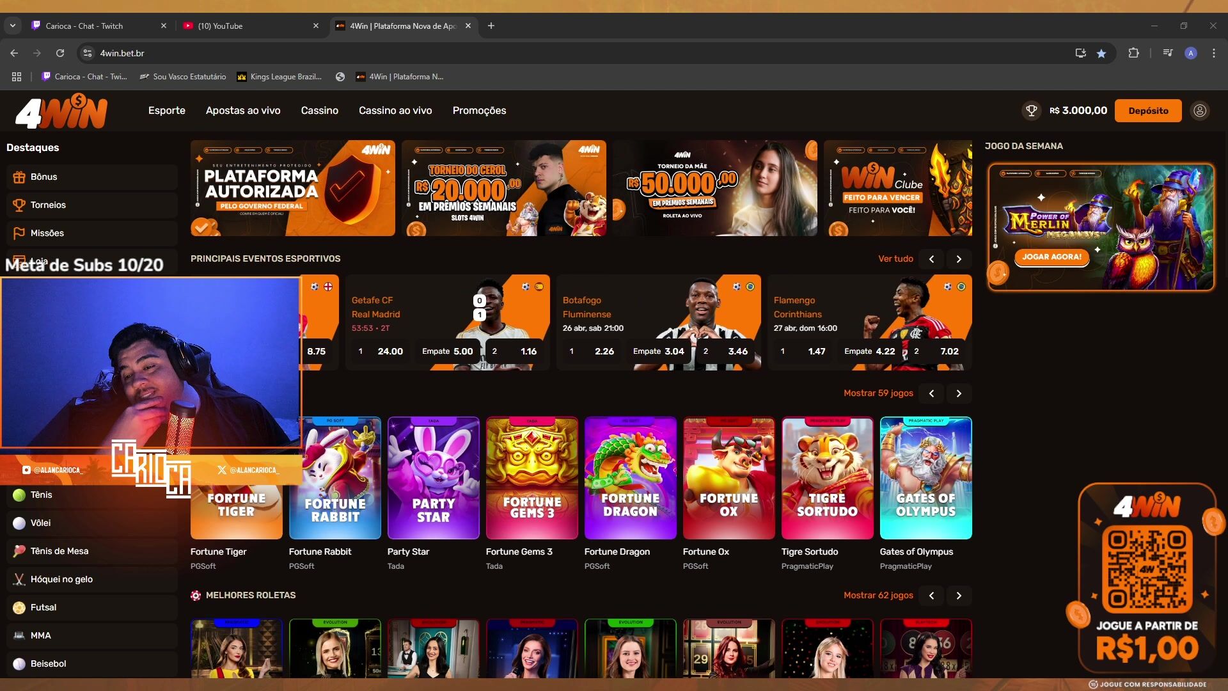Open Tigre Sortudo game thumbnail

[x=827, y=478]
